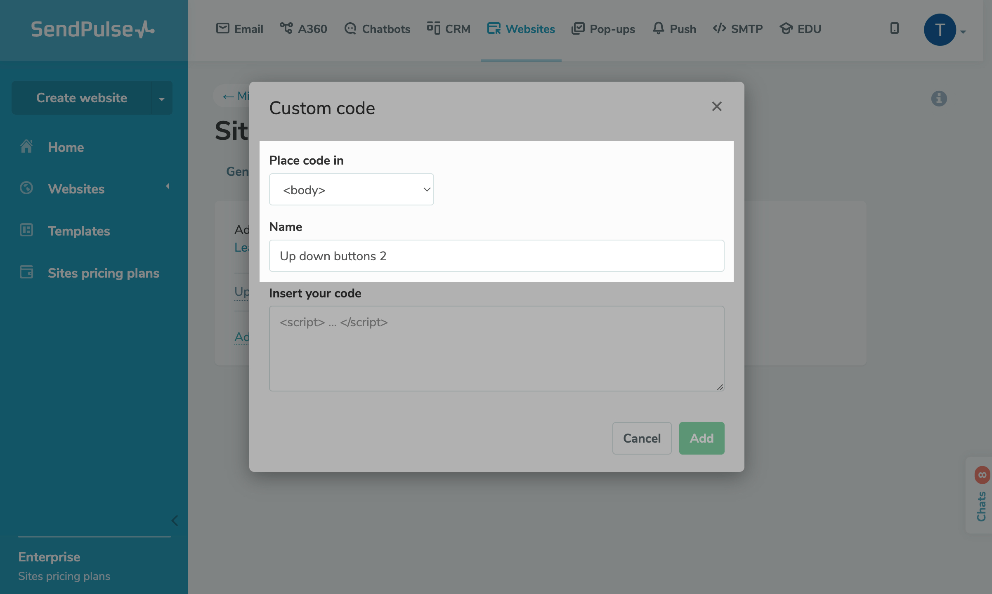Collapse the left sidebar with the chevron
The height and width of the screenshot is (594, 992).
point(175,521)
